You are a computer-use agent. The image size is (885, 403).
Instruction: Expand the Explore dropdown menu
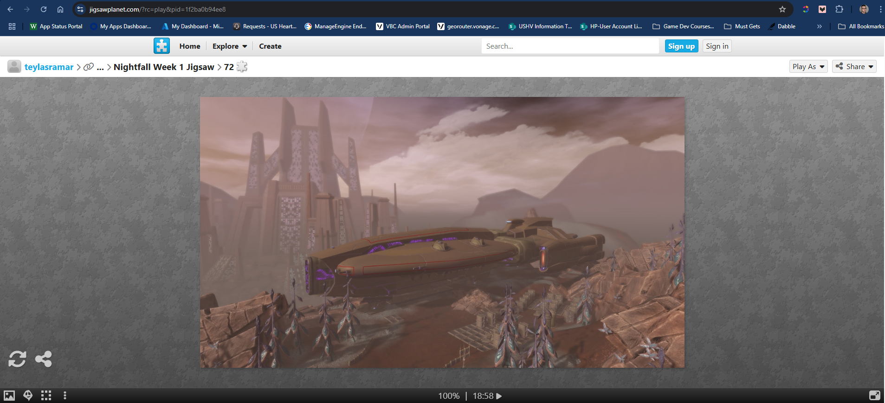[230, 46]
